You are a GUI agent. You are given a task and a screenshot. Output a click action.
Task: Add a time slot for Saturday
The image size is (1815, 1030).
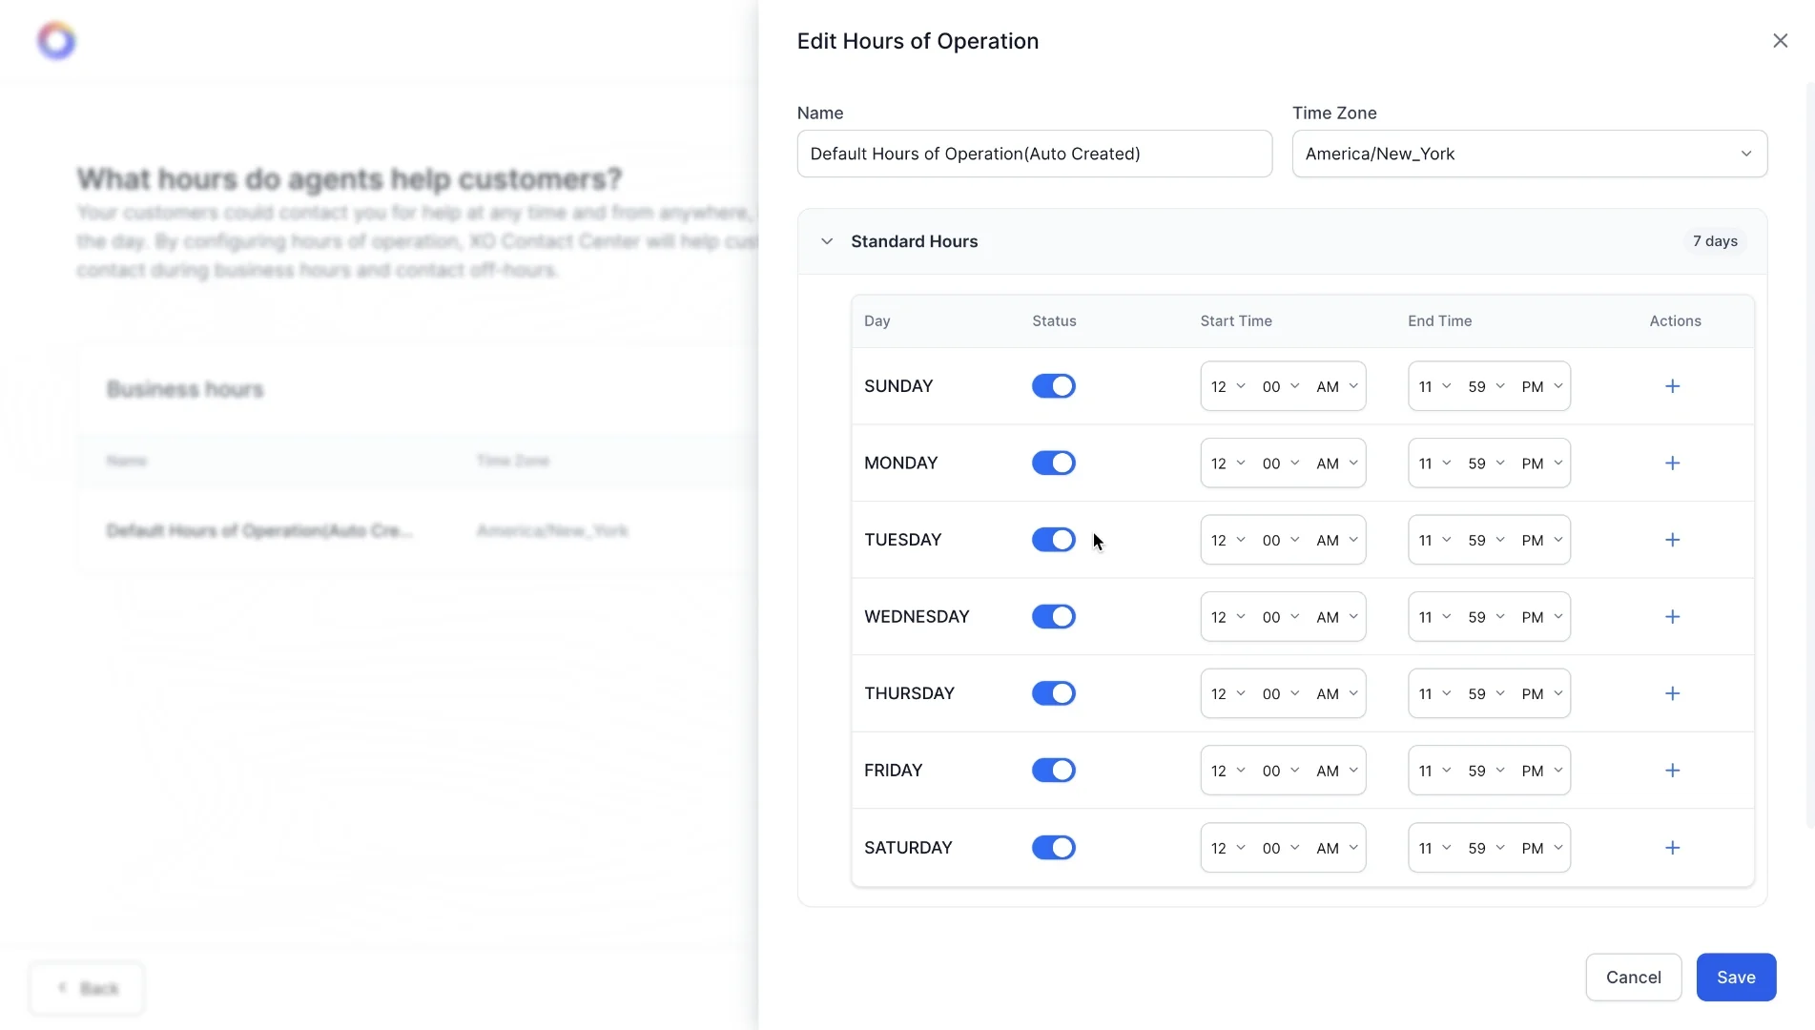click(x=1672, y=847)
